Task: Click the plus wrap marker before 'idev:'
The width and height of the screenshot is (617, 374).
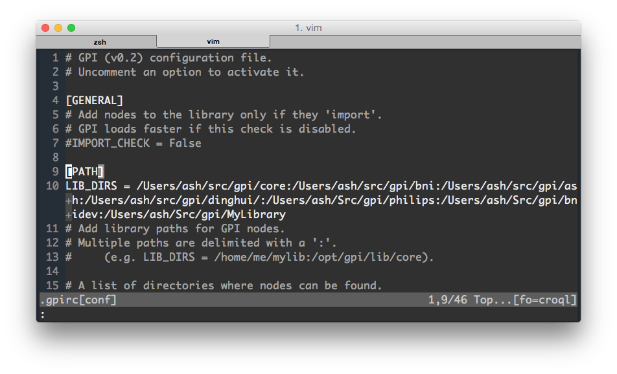Action: pyautogui.click(x=69, y=215)
